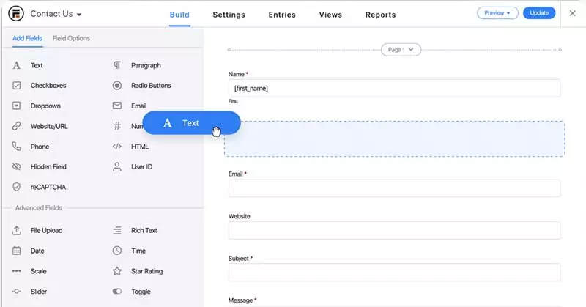Select the Slider field icon
The width and height of the screenshot is (586, 307).
tap(16, 292)
